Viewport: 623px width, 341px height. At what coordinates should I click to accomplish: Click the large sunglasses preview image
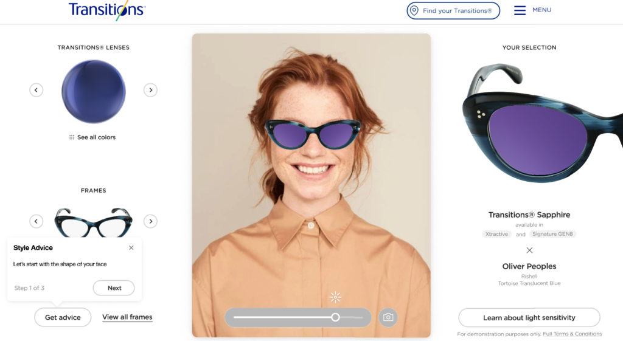pyautogui.click(x=543, y=123)
